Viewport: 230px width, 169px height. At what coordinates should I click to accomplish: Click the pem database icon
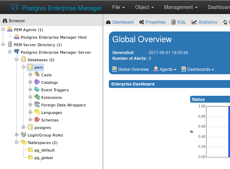coord(30,67)
